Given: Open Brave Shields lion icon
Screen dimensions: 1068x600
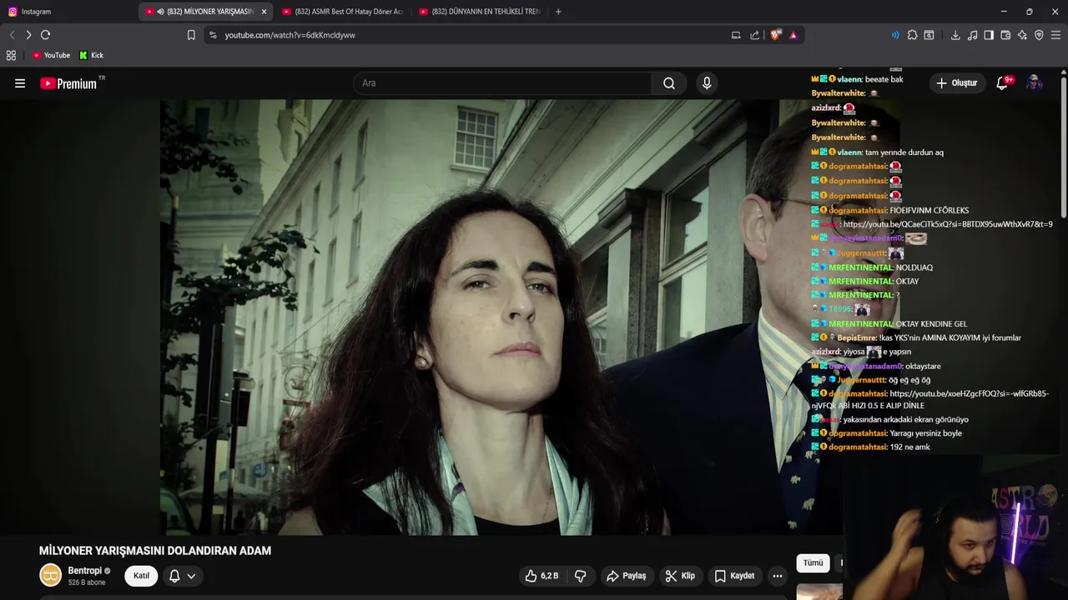Looking at the screenshot, I should [x=775, y=35].
